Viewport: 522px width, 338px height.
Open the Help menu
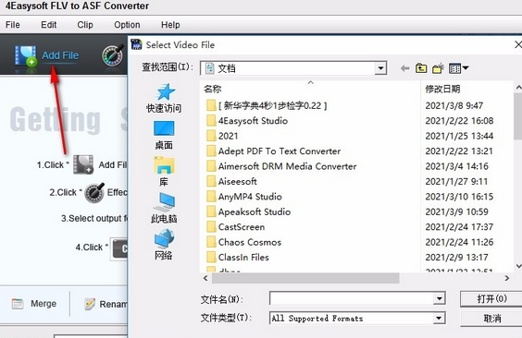click(x=170, y=25)
